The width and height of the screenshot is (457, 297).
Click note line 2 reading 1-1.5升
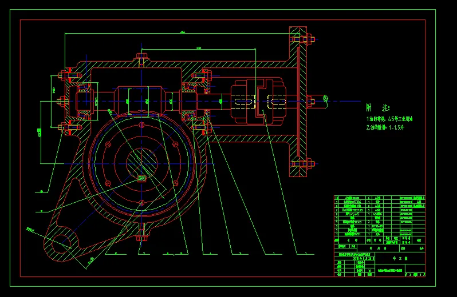(x=385, y=127)
